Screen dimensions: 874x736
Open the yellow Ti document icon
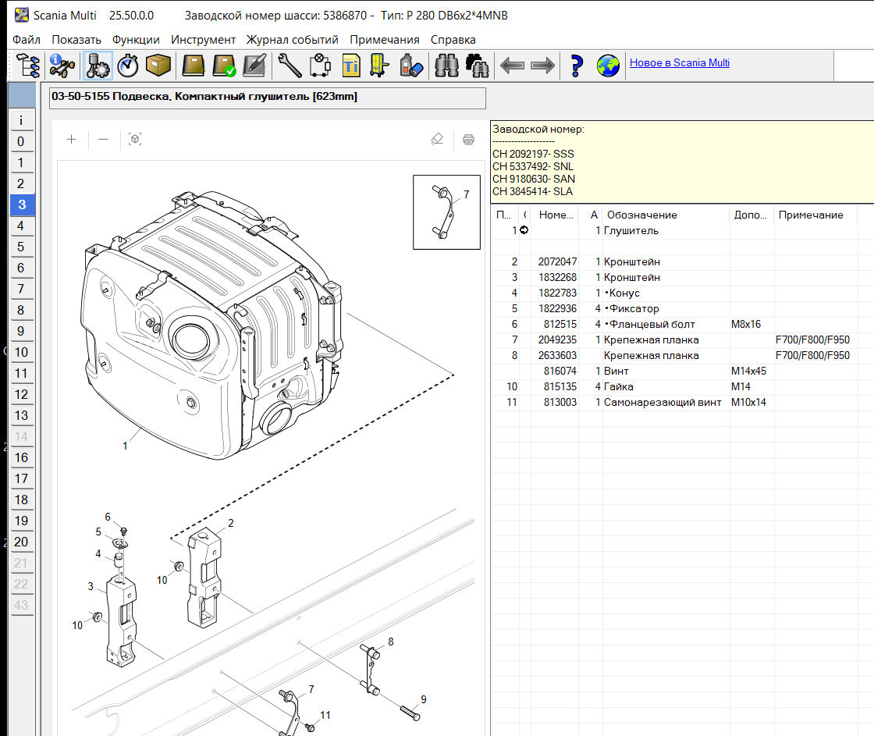351,66
